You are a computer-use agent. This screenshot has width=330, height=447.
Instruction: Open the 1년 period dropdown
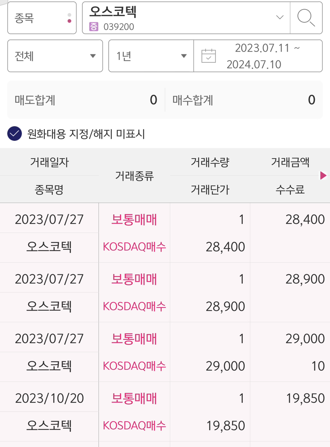[151, 56]
